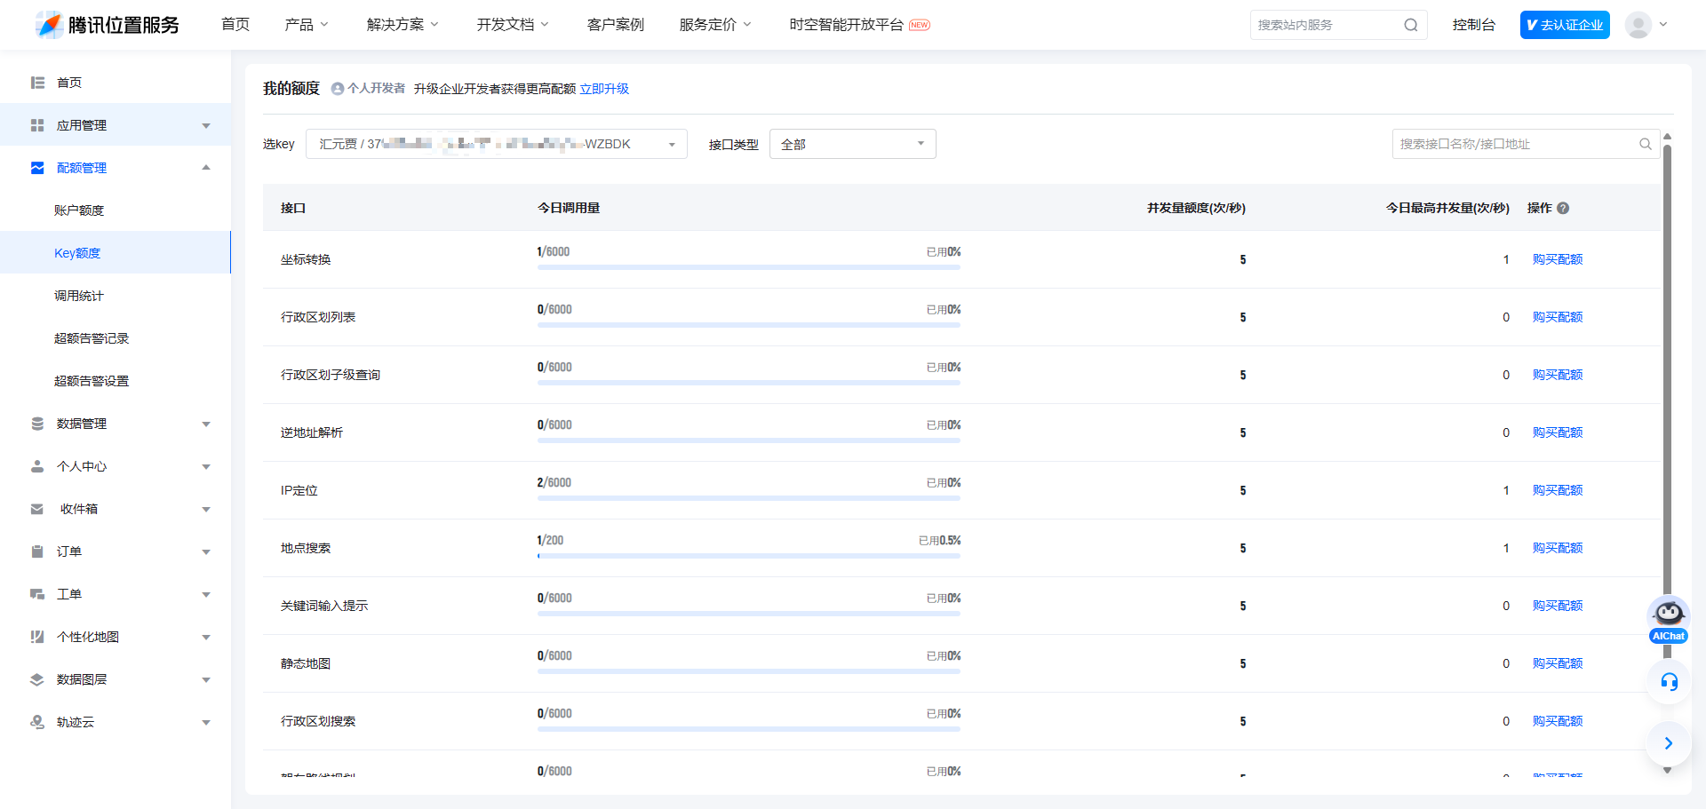Image resolution: width=1706 pixels, height=809 pixels.
Task: Open the 产品 top menu
Action: point(306,25)
